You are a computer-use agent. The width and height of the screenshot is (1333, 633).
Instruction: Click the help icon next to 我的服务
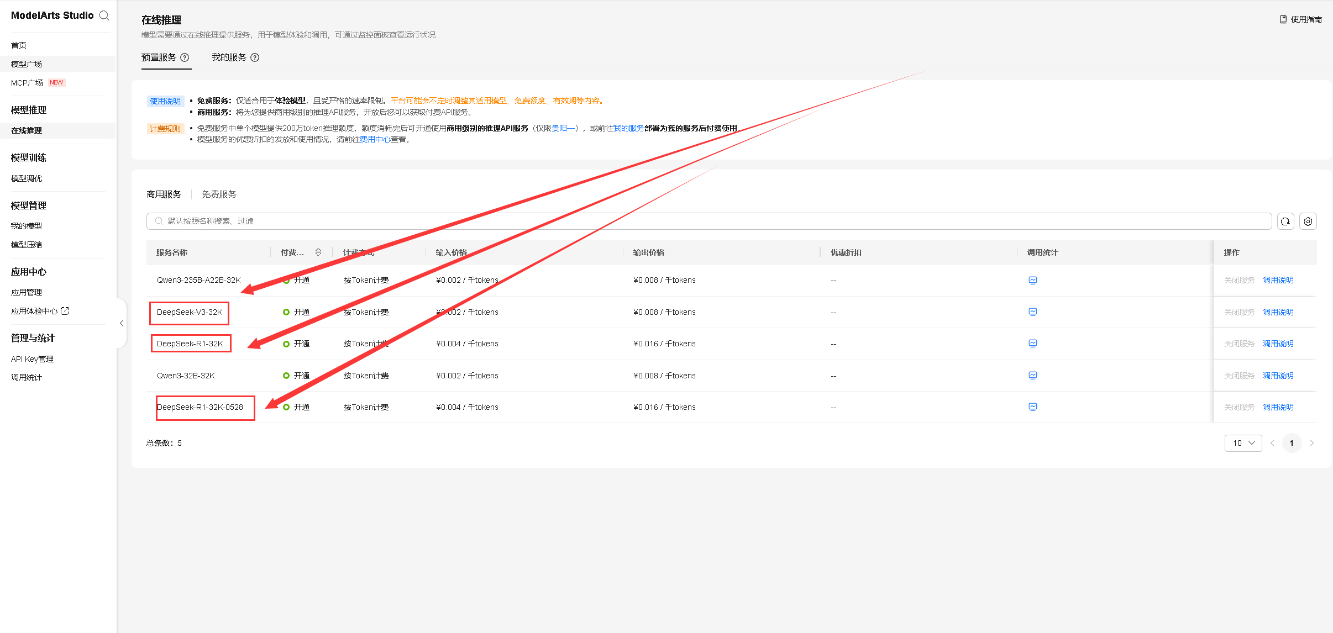tap(255, 57)
